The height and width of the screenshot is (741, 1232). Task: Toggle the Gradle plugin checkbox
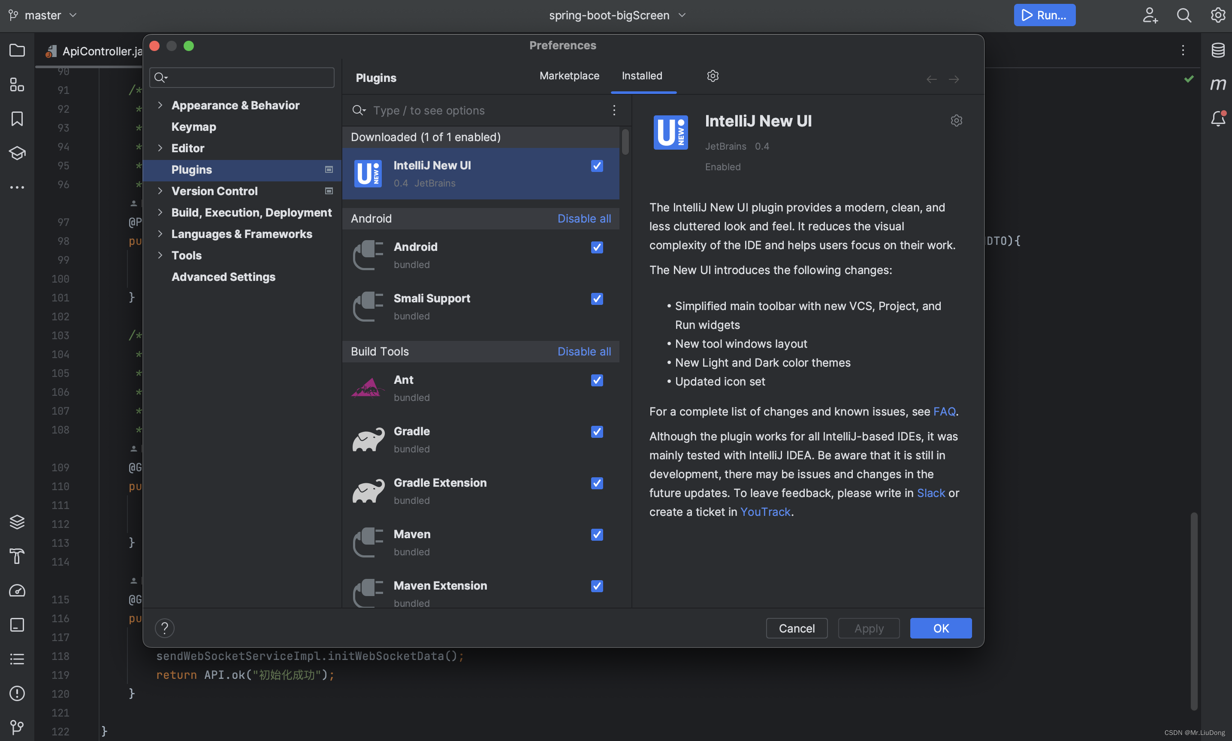[x=597, y=432]
